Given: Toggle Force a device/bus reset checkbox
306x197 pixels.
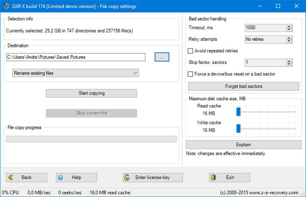Looking at the screenshot, I should pyautogui.click(x=190, y=74).
